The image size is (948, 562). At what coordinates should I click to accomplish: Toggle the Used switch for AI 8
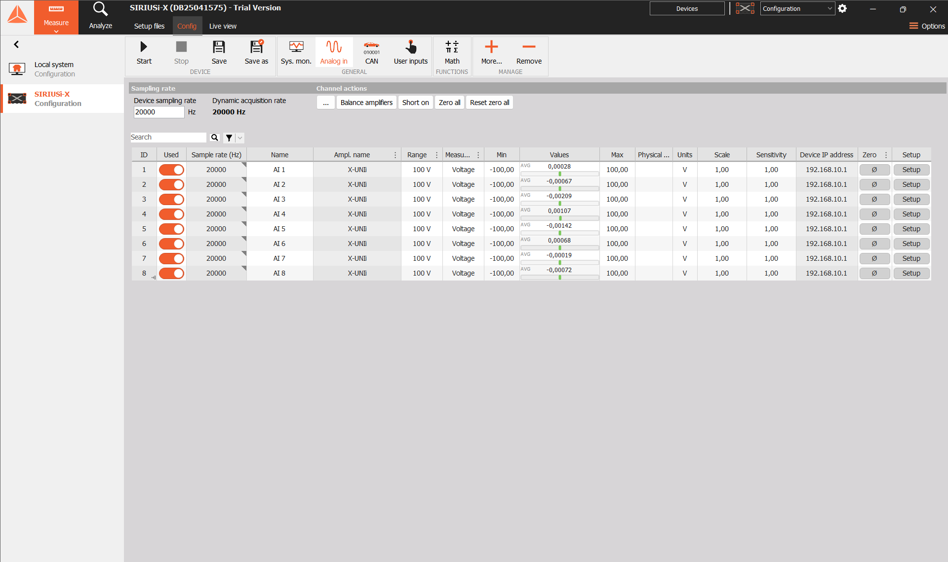pos(171,273)
